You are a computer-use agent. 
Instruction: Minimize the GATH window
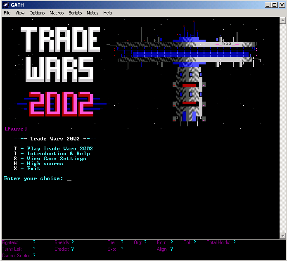coord(268,5)
